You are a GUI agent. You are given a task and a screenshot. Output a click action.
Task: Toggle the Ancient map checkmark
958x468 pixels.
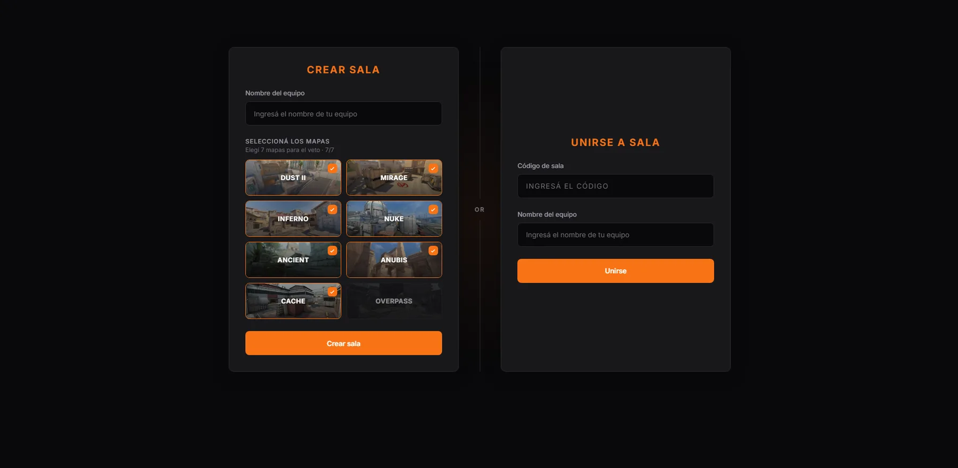(x=332, y=250)
